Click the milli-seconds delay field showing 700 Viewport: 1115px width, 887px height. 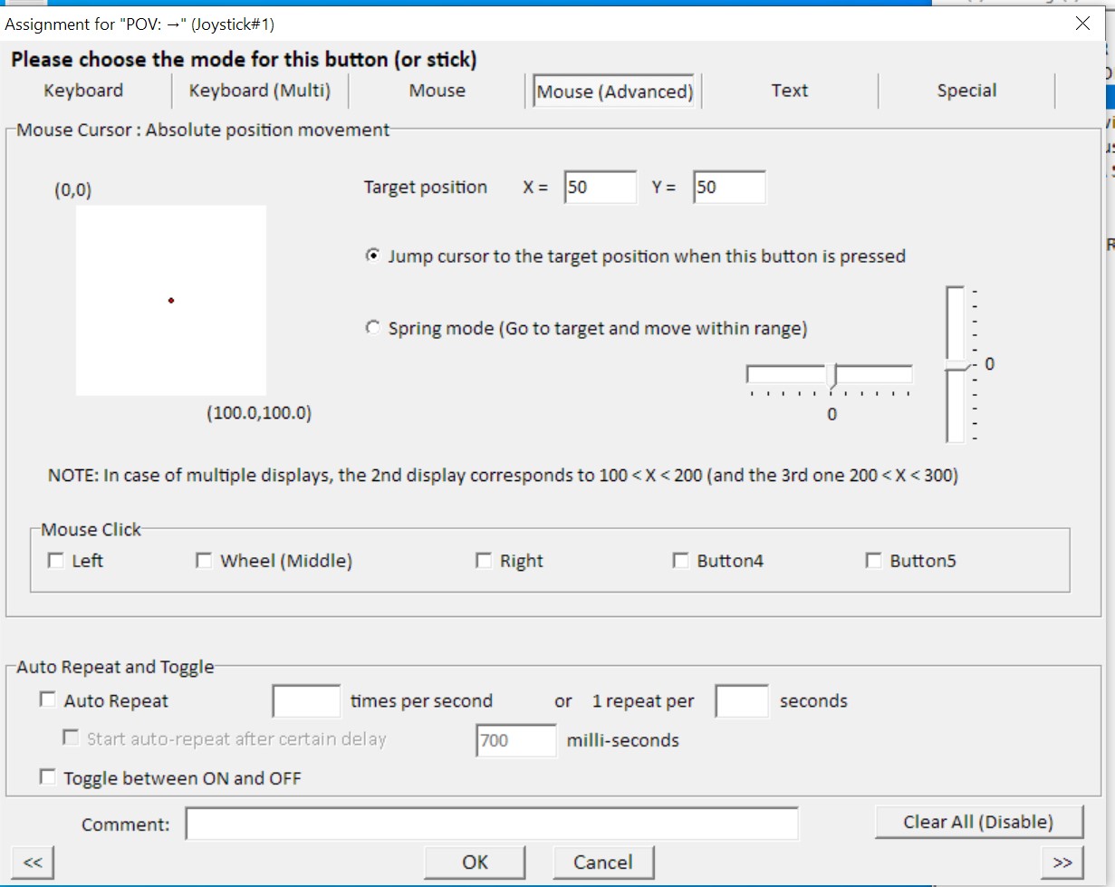click(516, 740)
